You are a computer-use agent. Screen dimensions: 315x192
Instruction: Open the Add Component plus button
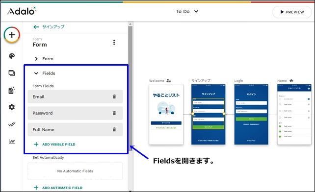click(12, 35)
